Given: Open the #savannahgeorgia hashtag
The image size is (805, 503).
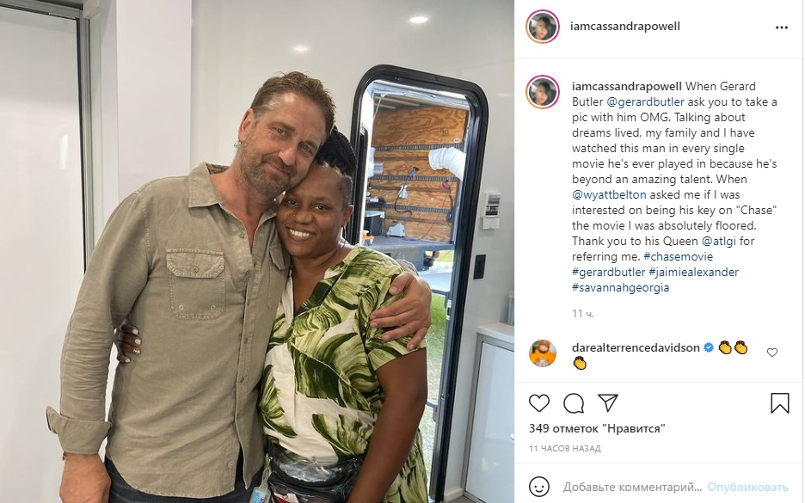Looking at the screenshot, I should [x=620, y=287].
